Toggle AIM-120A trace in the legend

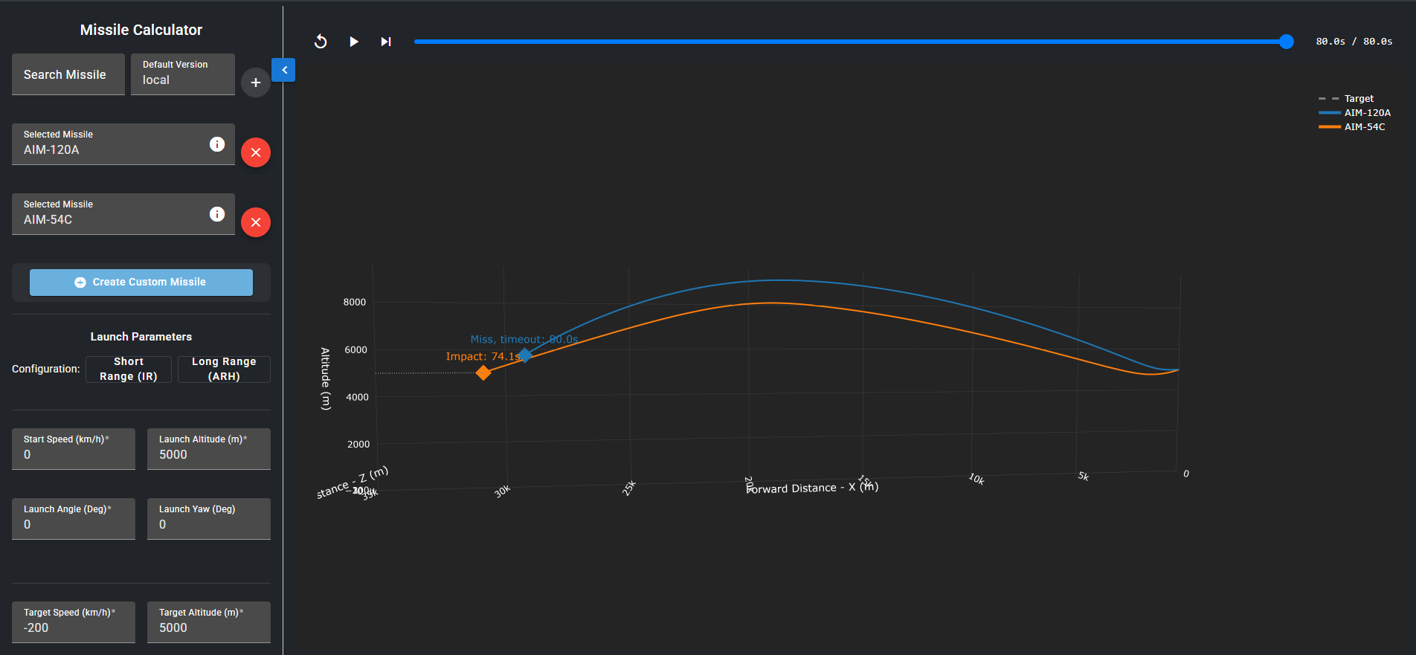(1366, 113)
